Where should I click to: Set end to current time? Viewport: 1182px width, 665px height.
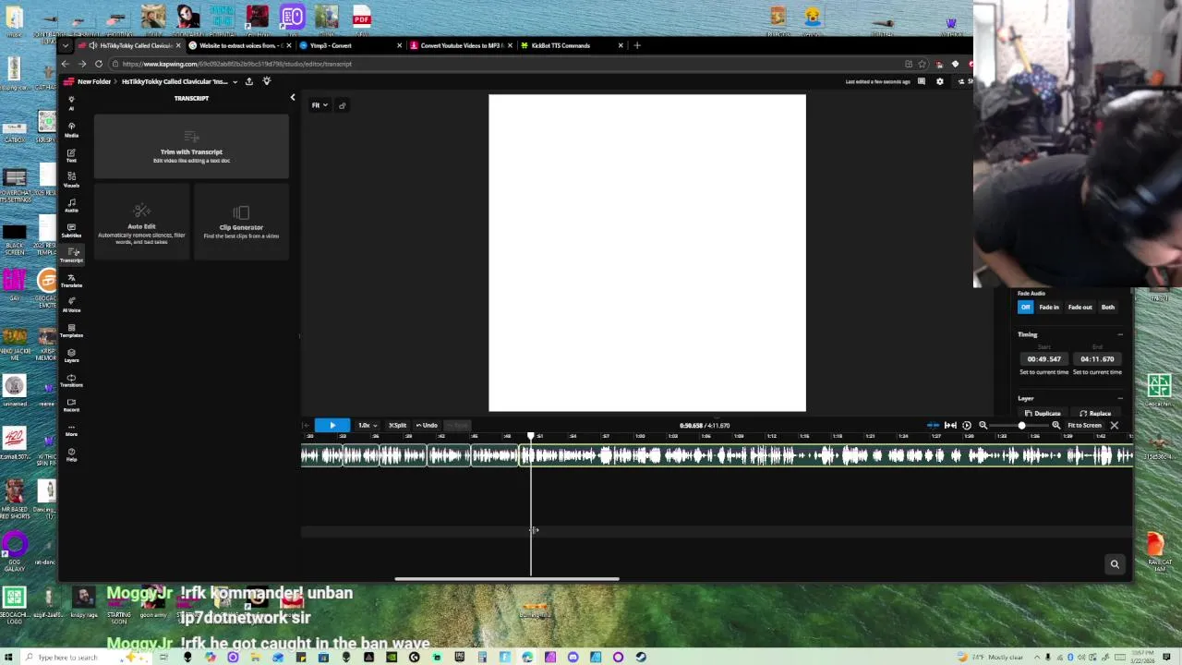(1097, 372)
